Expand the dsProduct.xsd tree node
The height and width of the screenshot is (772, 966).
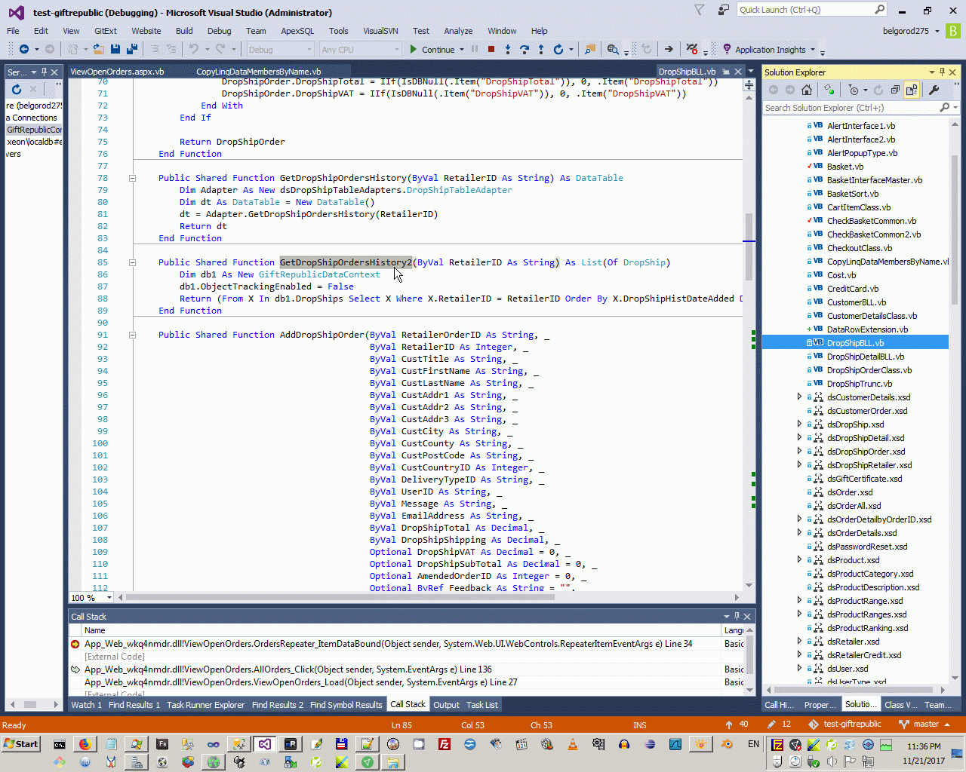tap(799, 560)
